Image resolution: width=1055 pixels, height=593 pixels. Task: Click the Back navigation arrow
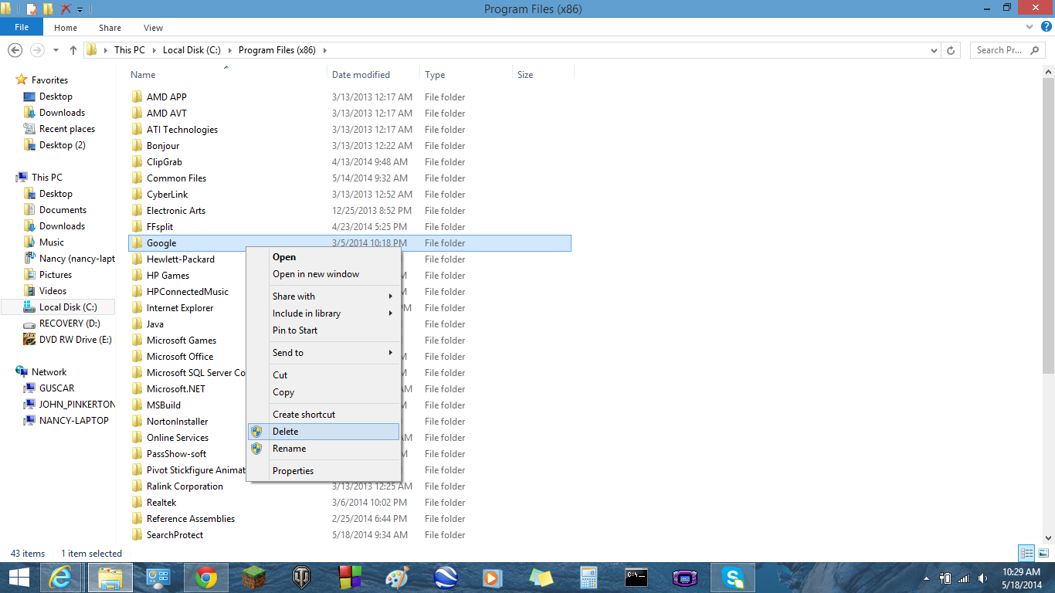[15, 50]
